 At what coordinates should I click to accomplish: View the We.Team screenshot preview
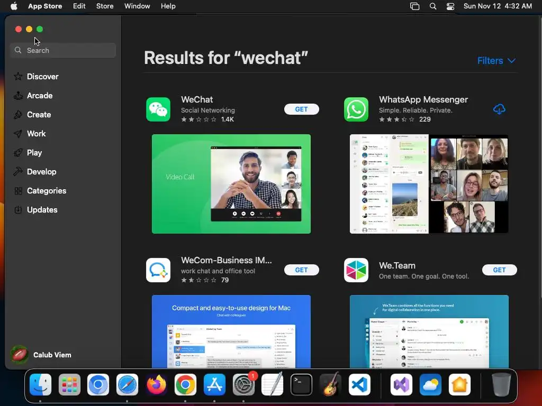point(429,331)
